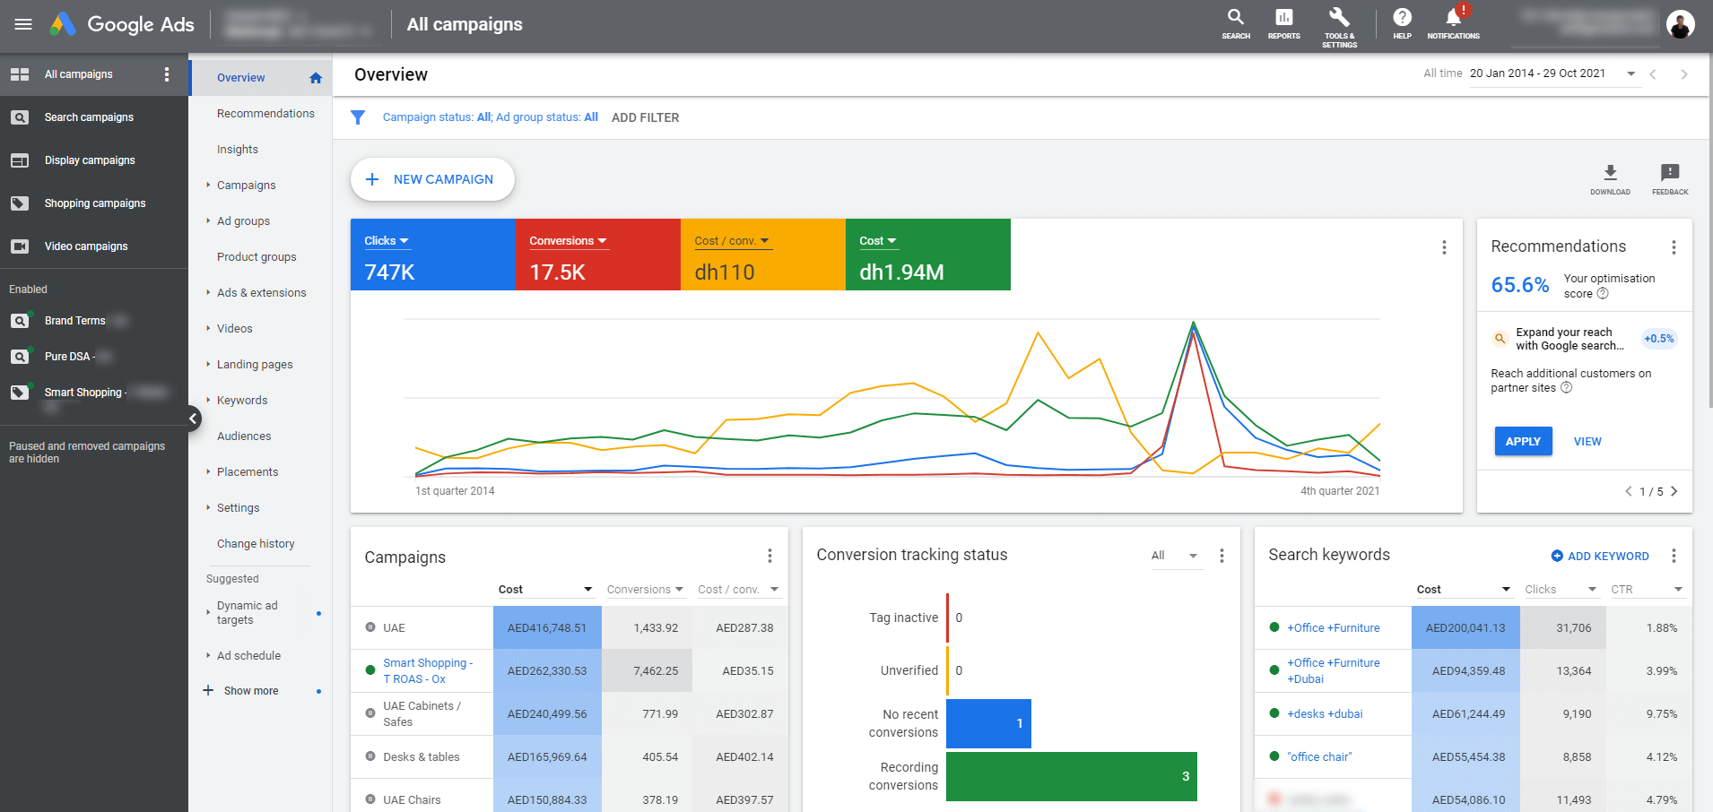Viewport: 1713px width, 812px height.
Task: Click the Overview home icon
Action: [316, 78]
